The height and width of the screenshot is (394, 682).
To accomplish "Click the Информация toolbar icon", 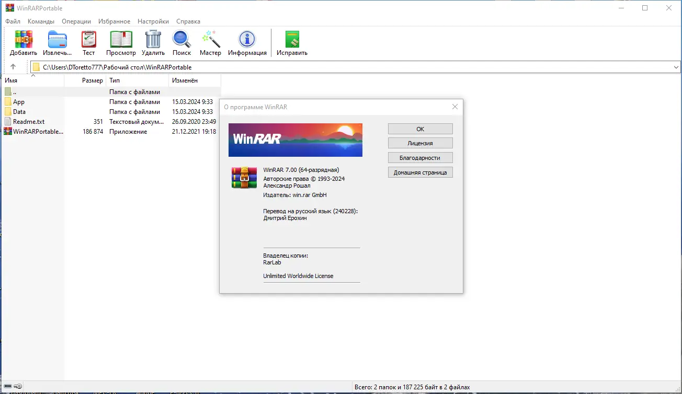I will coord(247,40).
